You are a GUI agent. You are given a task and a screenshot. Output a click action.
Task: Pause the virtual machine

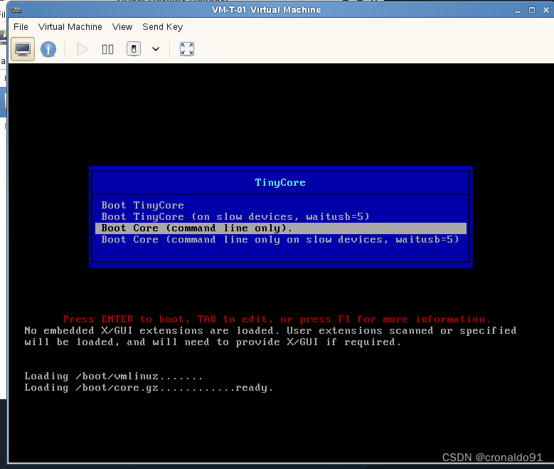click(x=108, y=49)
